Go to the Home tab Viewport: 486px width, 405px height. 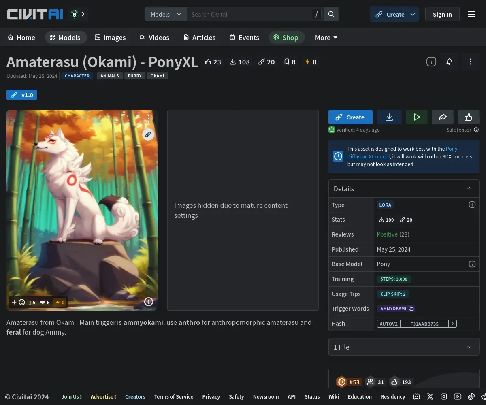coord(21,38)
